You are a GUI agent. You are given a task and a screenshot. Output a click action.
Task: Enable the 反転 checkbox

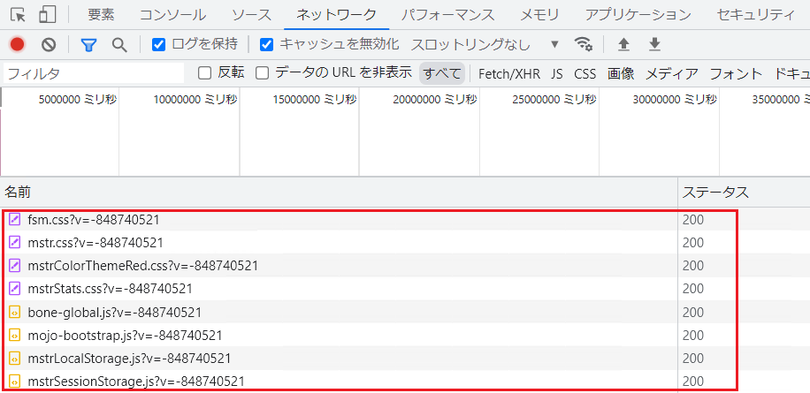pos(205,73)
